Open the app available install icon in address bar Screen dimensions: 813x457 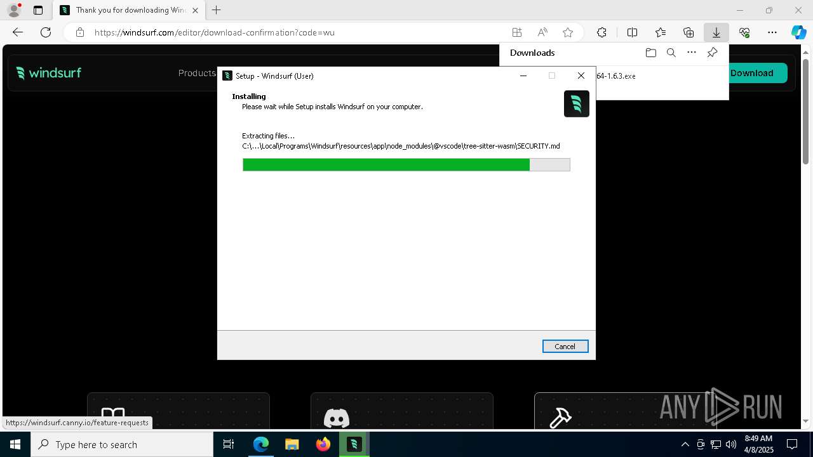click(517, 32)
